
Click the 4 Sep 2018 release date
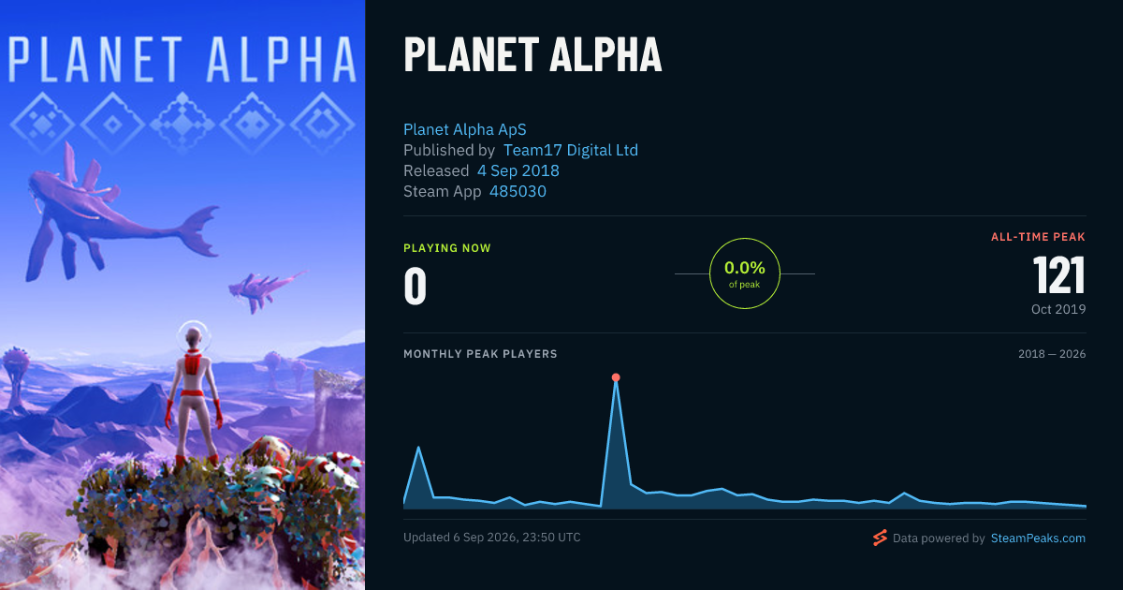[x=518, y=170]
